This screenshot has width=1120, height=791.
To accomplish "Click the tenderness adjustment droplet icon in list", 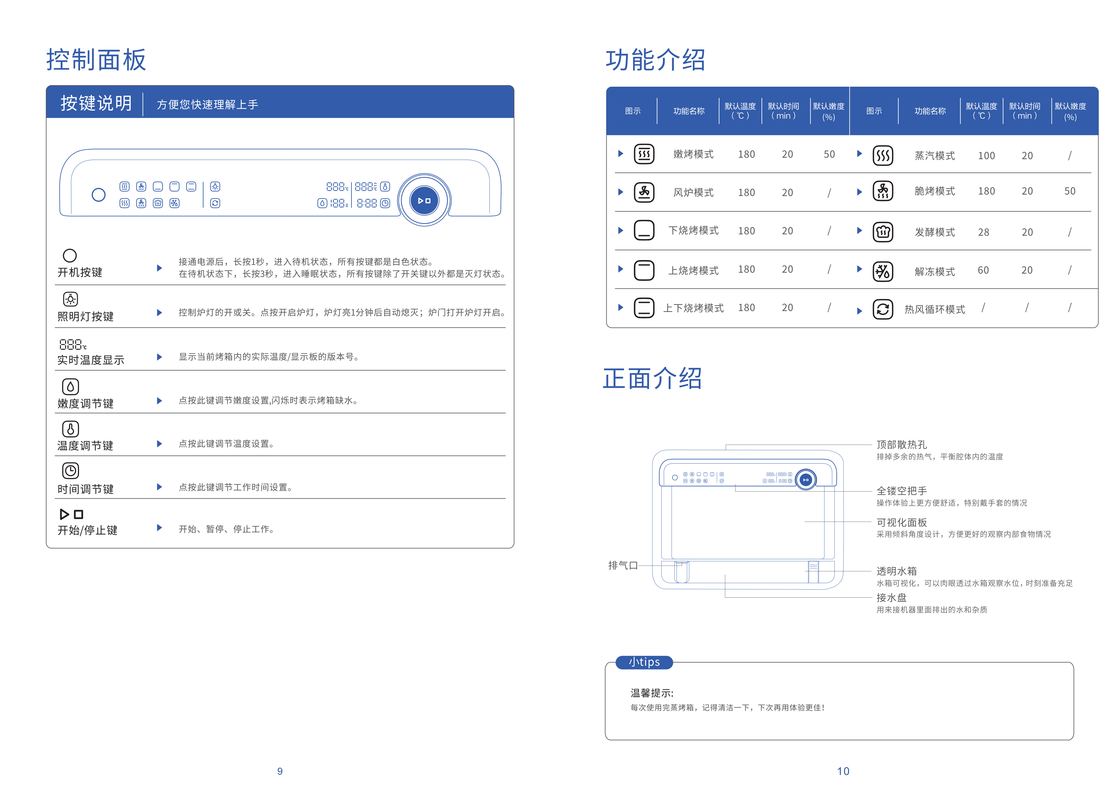I will coord(70,386).
